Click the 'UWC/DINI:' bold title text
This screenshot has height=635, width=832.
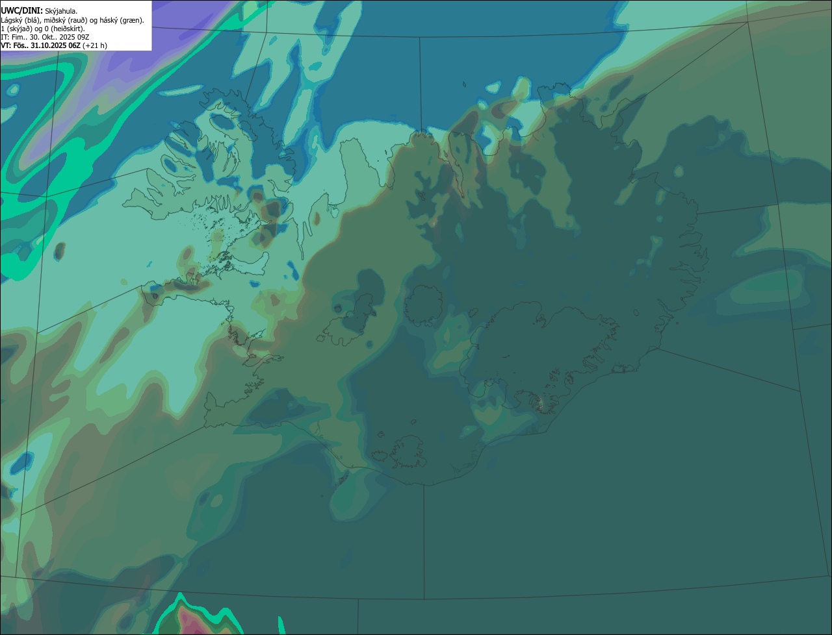pos(22,11)
